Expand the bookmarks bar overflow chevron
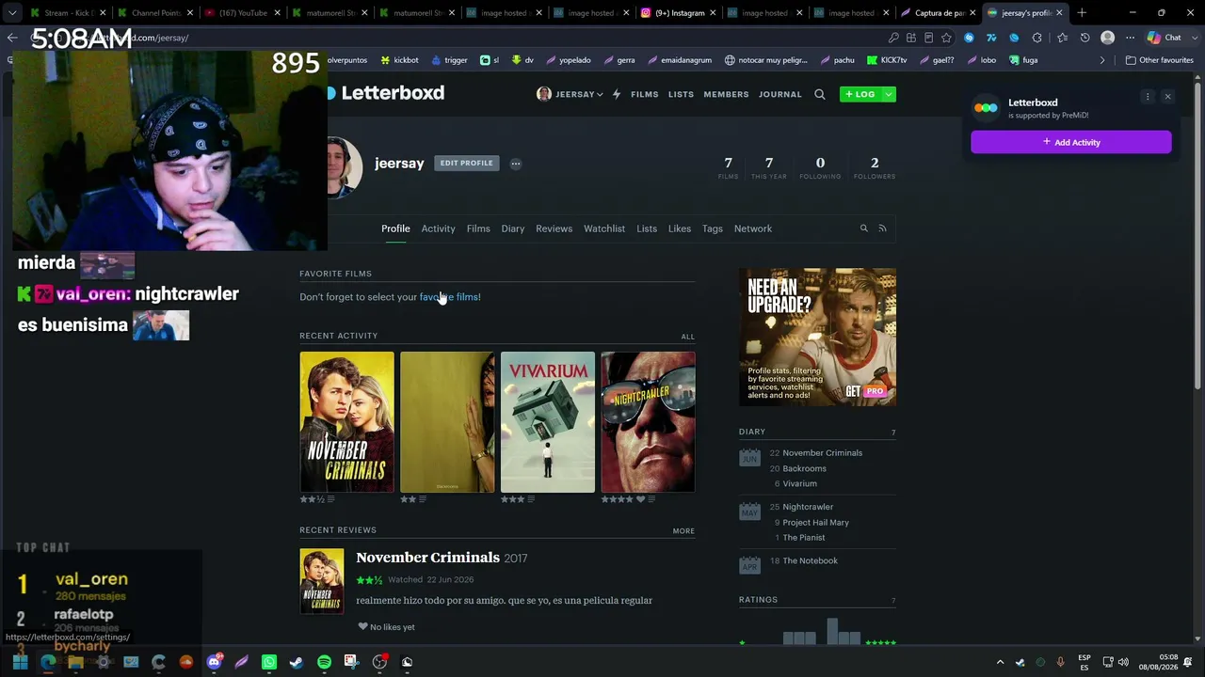1205x677 pixels. 1102,60
